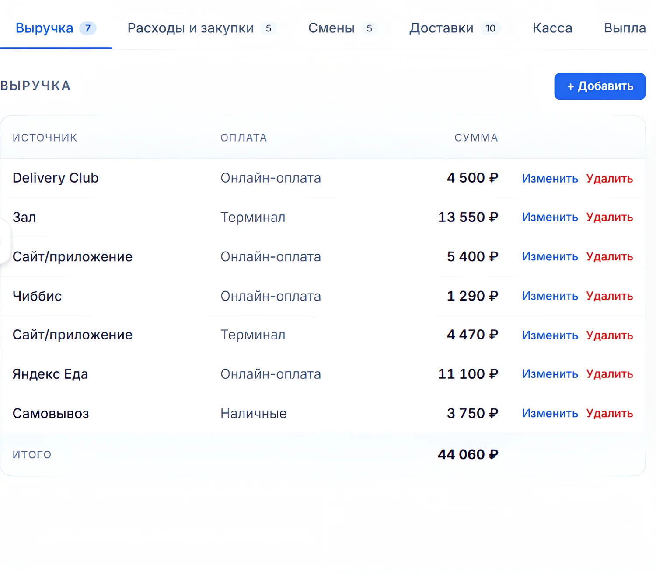Click the Самовывоз source name
656x574 pixels.
(51, 413)
